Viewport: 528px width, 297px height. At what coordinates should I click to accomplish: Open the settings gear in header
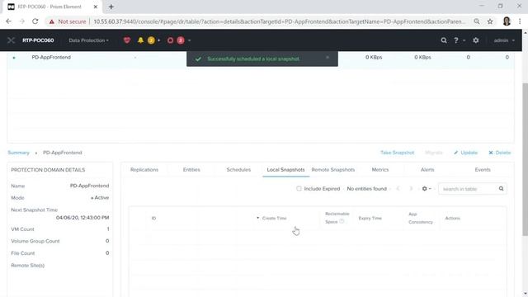475,40
